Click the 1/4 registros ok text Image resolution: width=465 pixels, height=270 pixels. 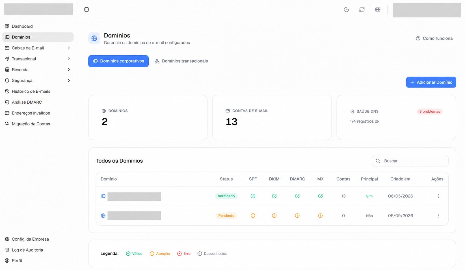(x=365, y=121)
